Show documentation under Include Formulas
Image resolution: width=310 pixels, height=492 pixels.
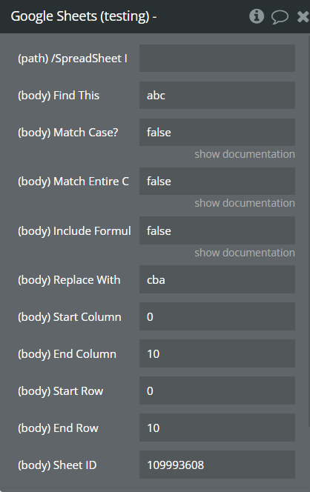tap(245, 253)
